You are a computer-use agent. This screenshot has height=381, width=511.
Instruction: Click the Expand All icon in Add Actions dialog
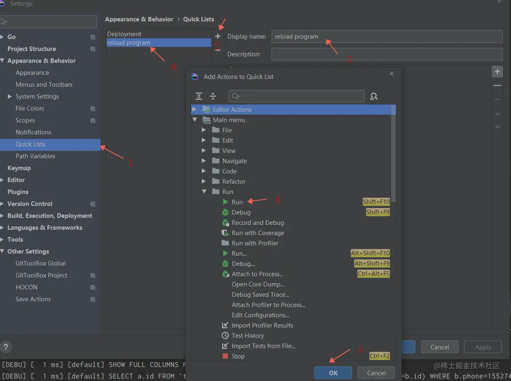pyautogui.click(x=199, y=96)
